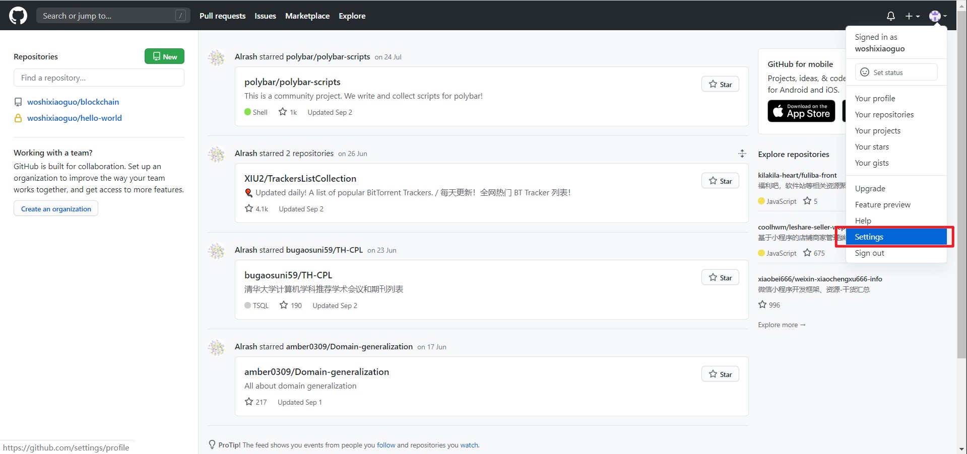The width and height of the screenshot is (967, 454).
Task: Click Set status in the user menu
Action: (896, 72)
